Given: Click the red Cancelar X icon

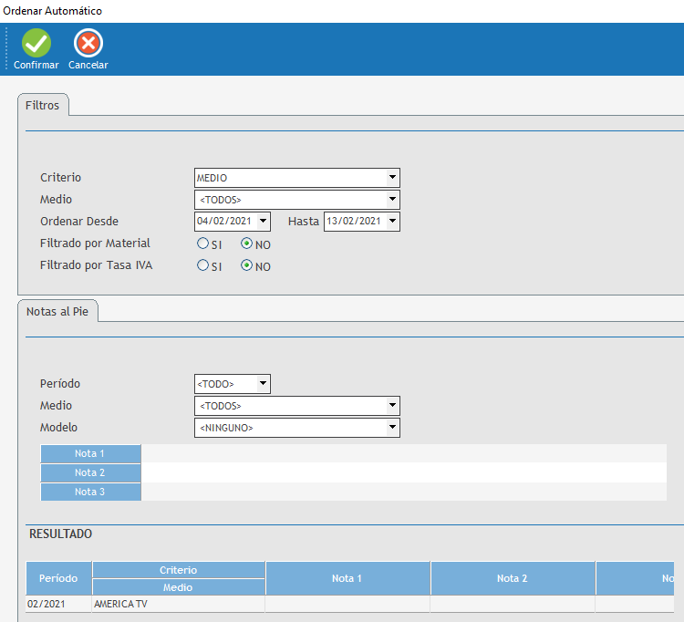Looking at the screenshot, I should (x=88, y=43).
